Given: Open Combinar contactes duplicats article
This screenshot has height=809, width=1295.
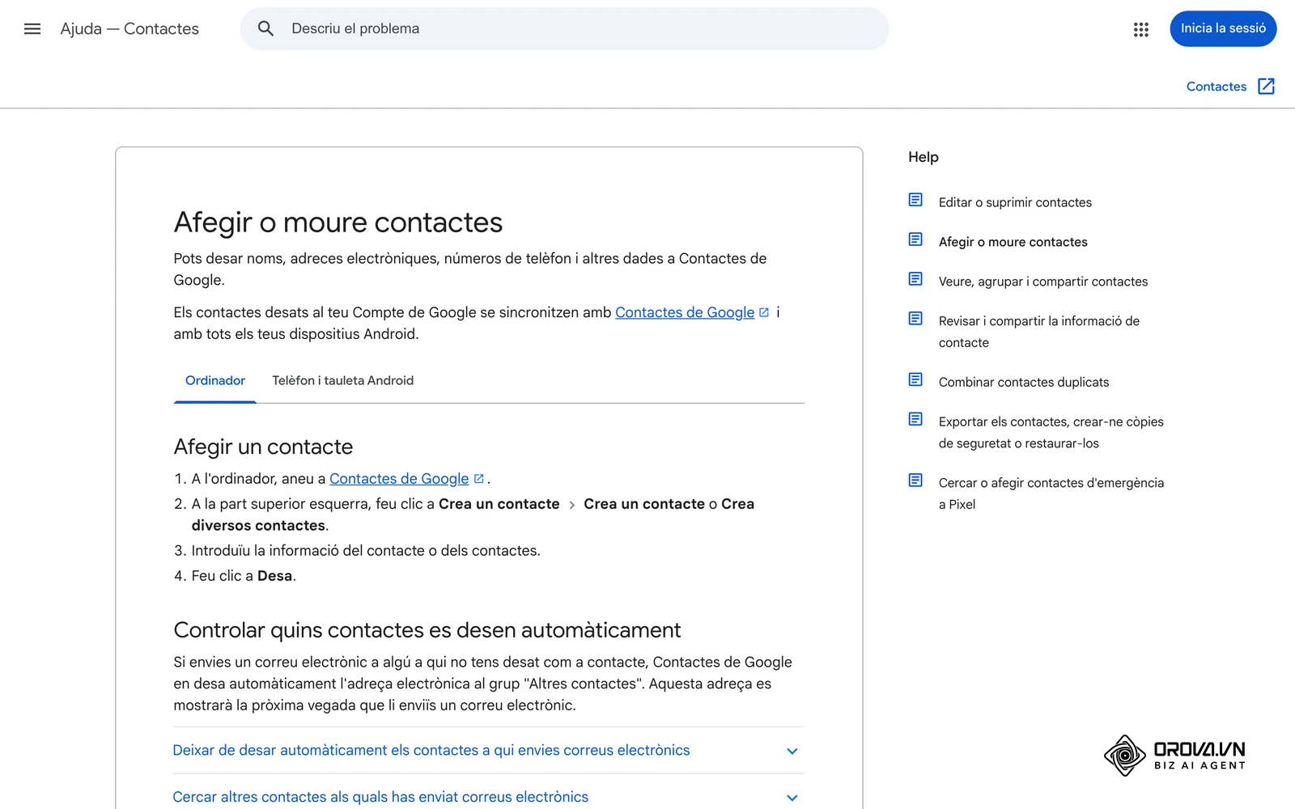Looking at the screenshot, I should pyautogui.click(x=1024, y=382).
